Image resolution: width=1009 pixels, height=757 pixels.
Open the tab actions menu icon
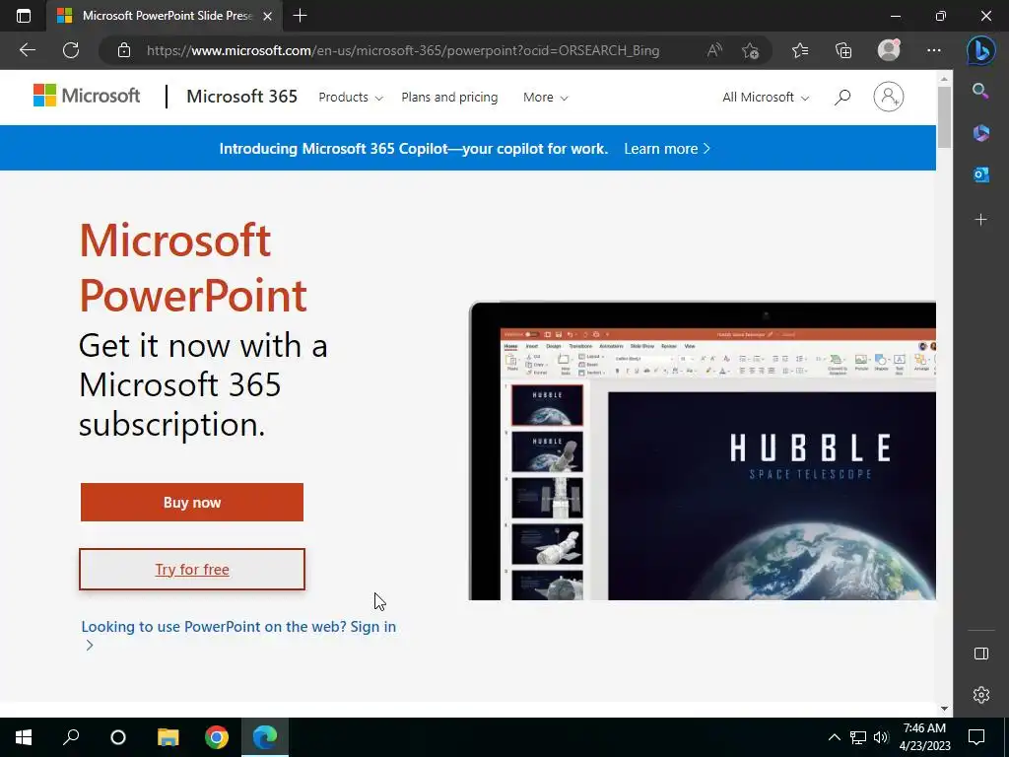(24, 16)
